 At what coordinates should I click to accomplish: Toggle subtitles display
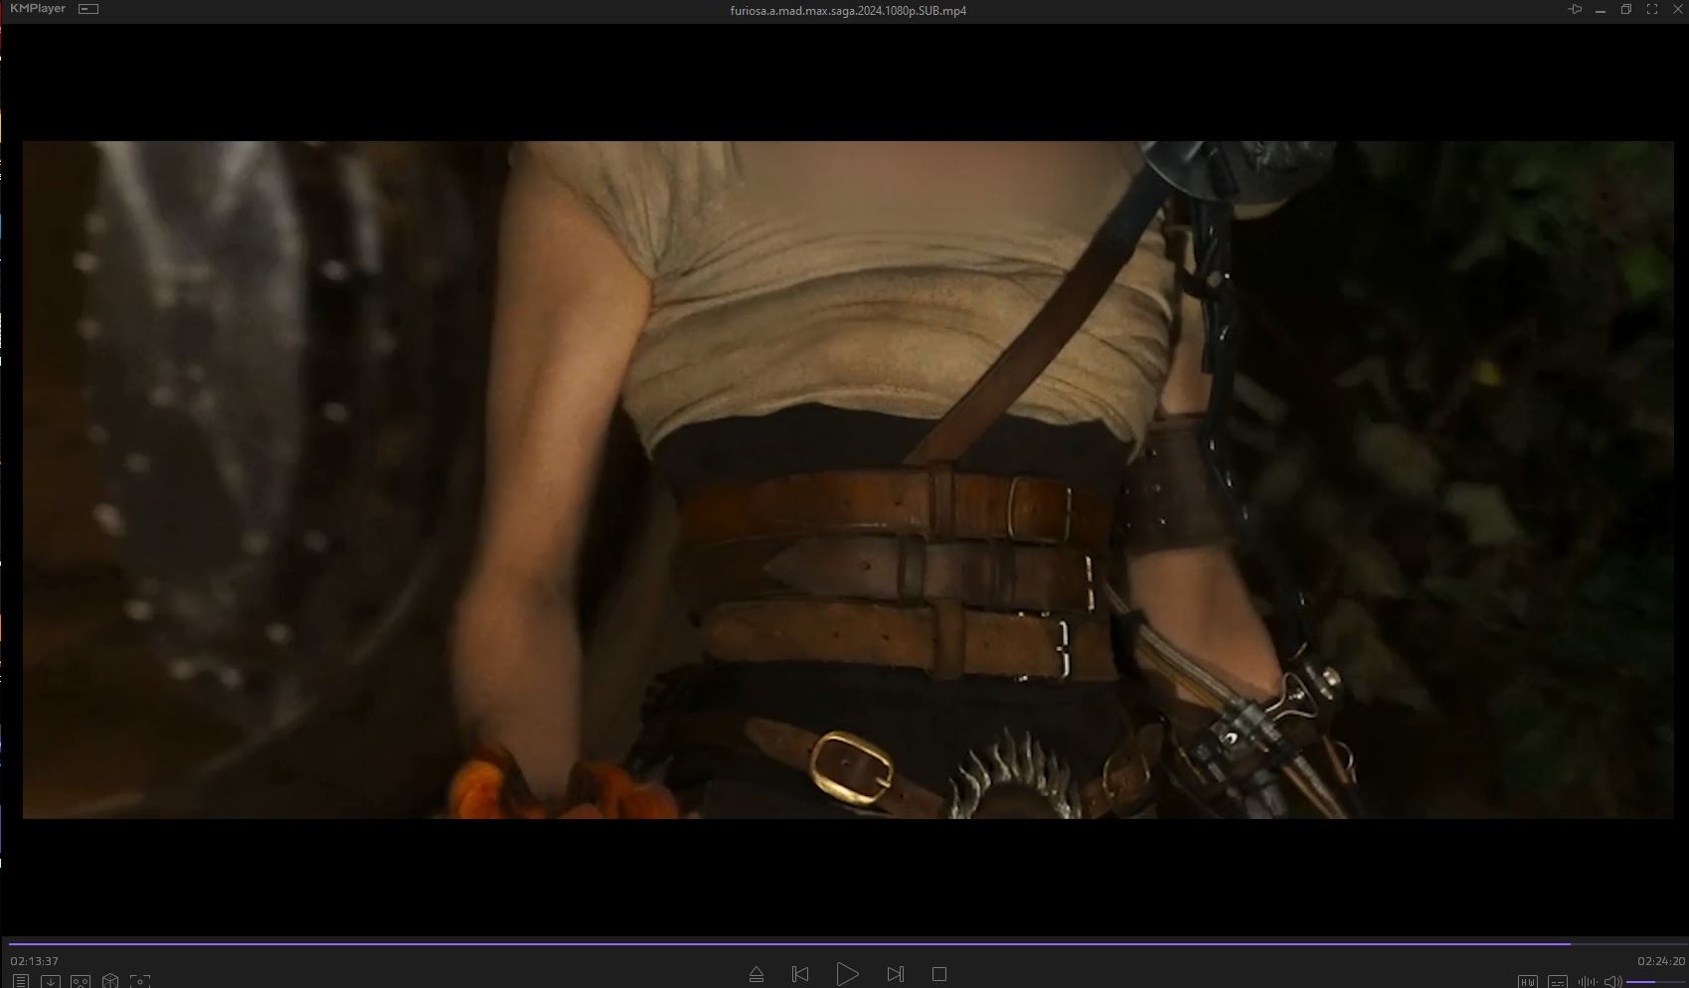coord(1558,982)
